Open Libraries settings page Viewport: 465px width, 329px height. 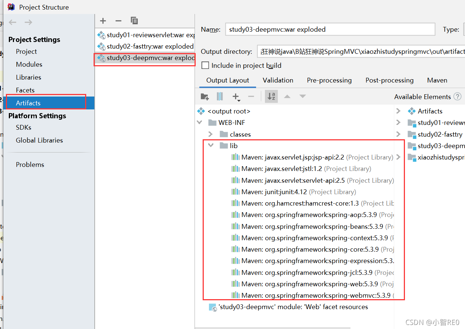pyautogui.click(x=28, y=77)
